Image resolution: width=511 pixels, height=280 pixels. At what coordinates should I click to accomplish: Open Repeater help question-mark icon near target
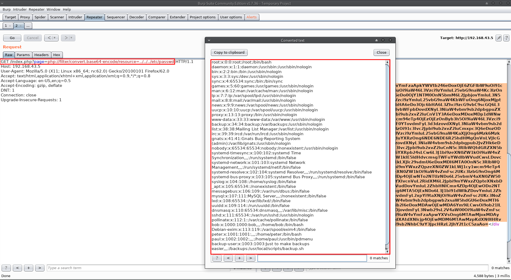506,38
